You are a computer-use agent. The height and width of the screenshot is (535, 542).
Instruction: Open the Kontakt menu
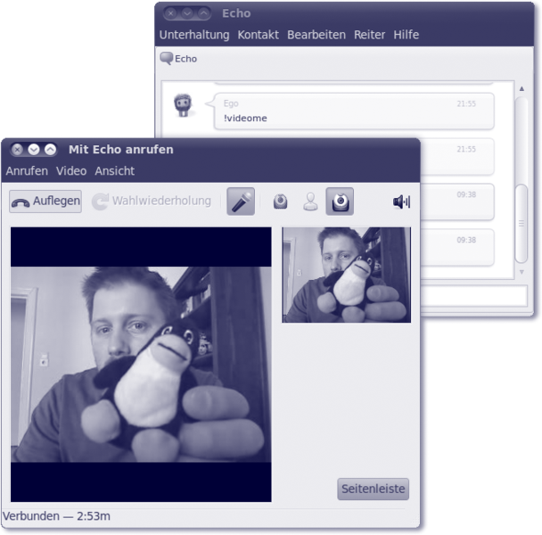pos(258,35)
